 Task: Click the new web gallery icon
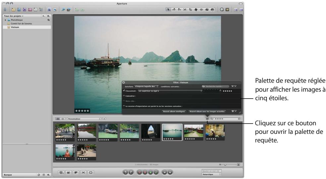41,10
